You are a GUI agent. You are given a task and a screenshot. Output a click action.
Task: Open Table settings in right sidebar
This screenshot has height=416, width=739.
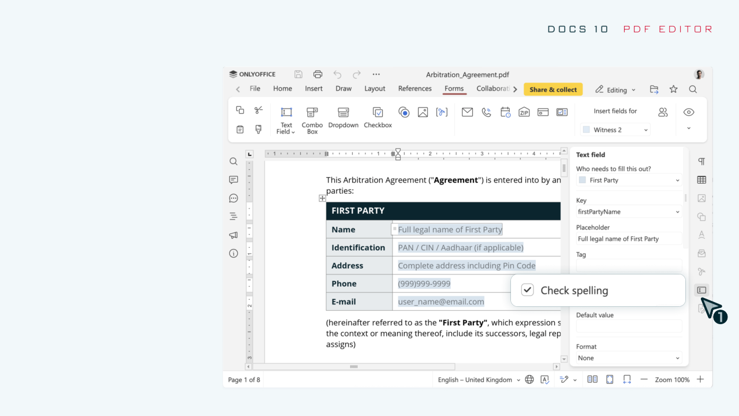click(x=701, y=180)
